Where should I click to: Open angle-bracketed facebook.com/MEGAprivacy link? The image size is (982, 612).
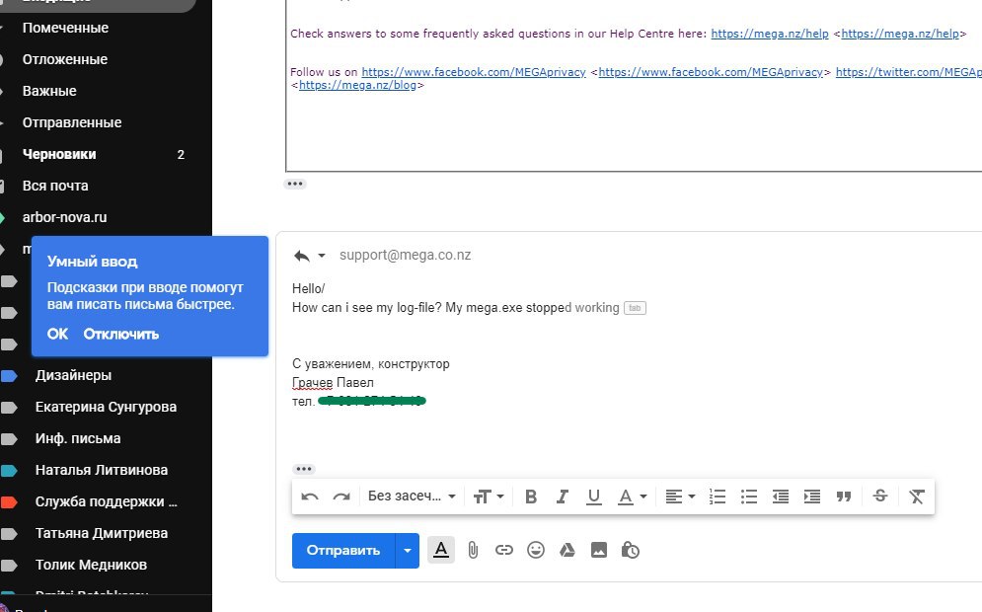coord(711,72)
